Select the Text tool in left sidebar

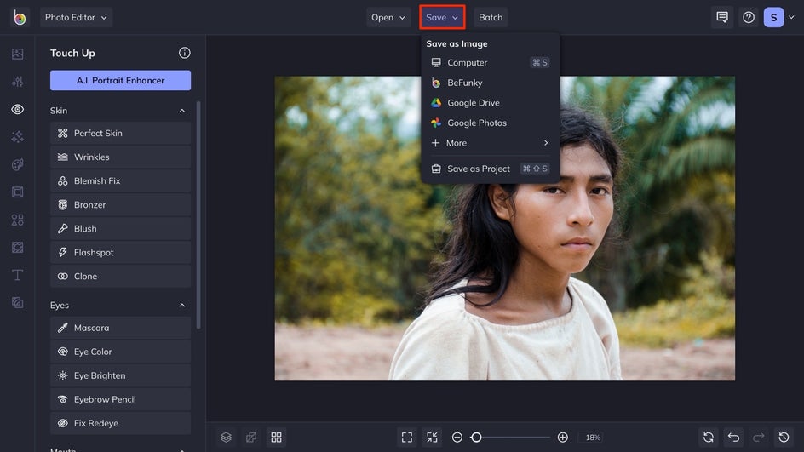(x=17, y=275)
